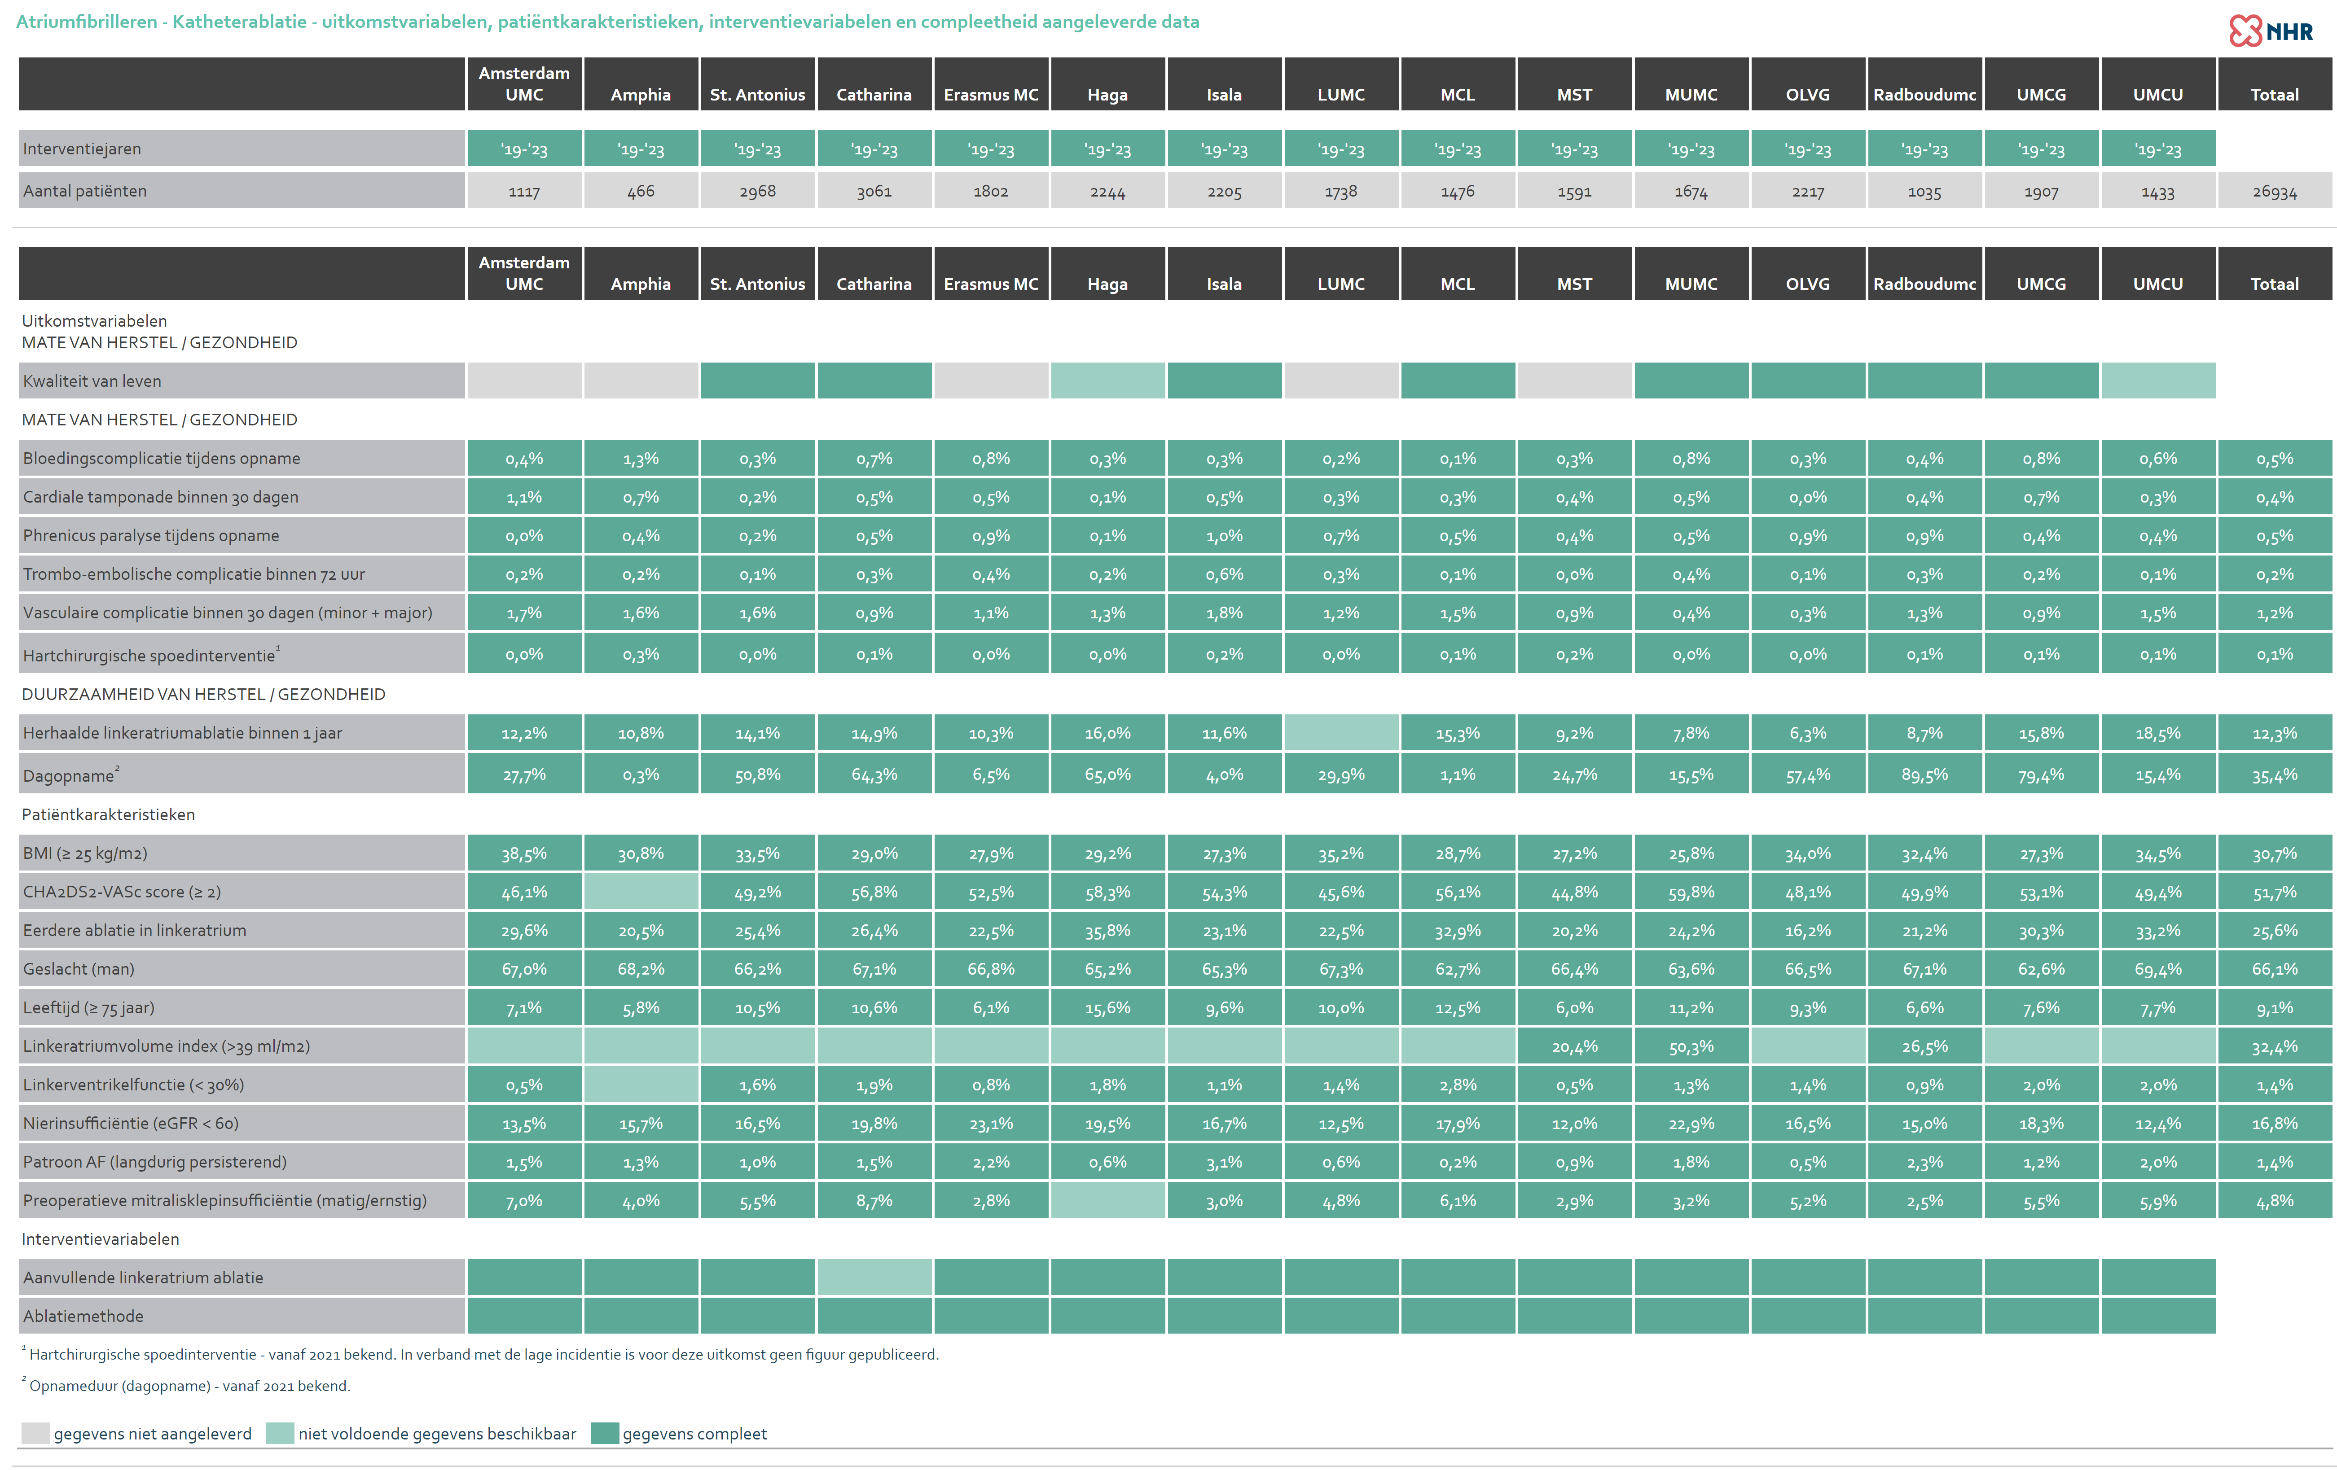2337x1470 pixels.
Task: Click Amsterdam UMC BMI value 38,5%
Action: point(524,853)
